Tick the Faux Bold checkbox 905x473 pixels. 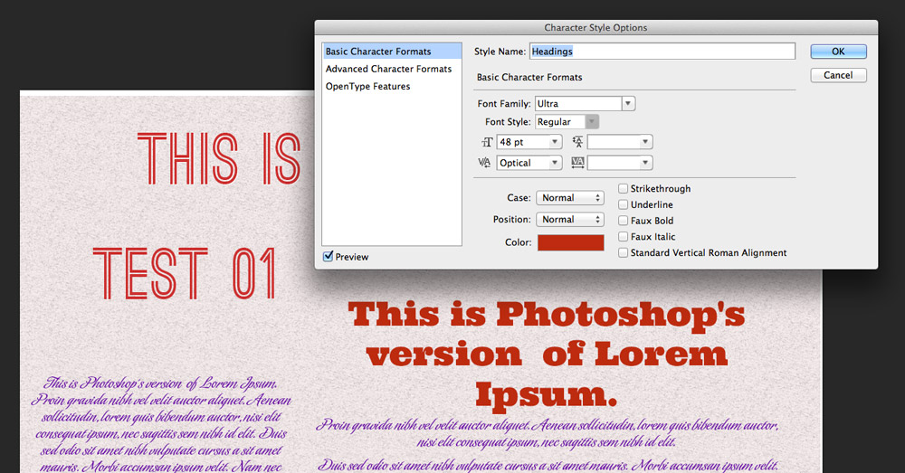point(623,221)
